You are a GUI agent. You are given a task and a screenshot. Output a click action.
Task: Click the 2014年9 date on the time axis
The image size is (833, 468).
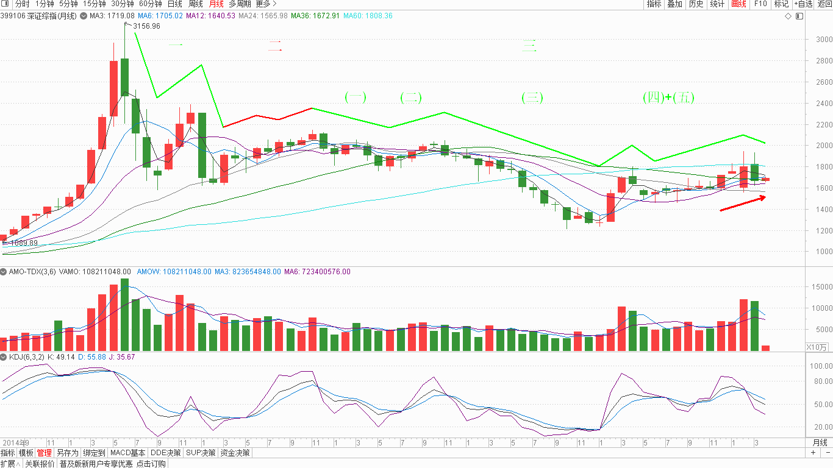[15, 442]
